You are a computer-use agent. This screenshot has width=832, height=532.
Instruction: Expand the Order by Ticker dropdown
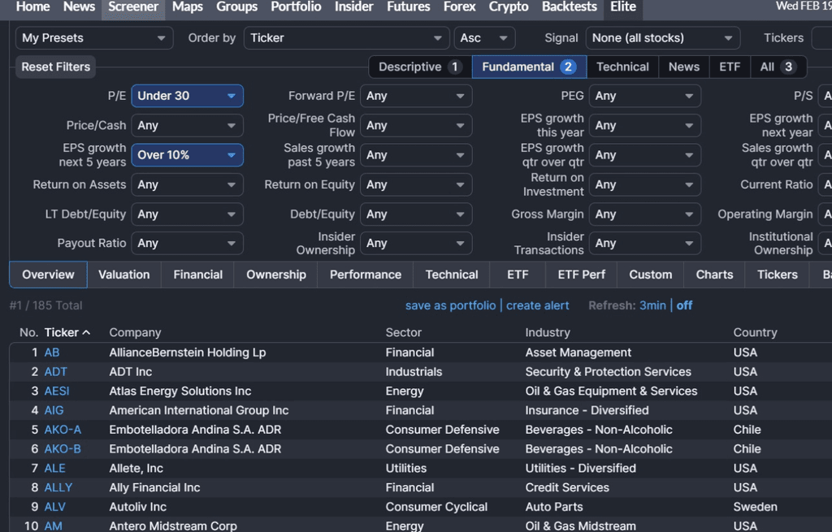click(x=346, y=37)
